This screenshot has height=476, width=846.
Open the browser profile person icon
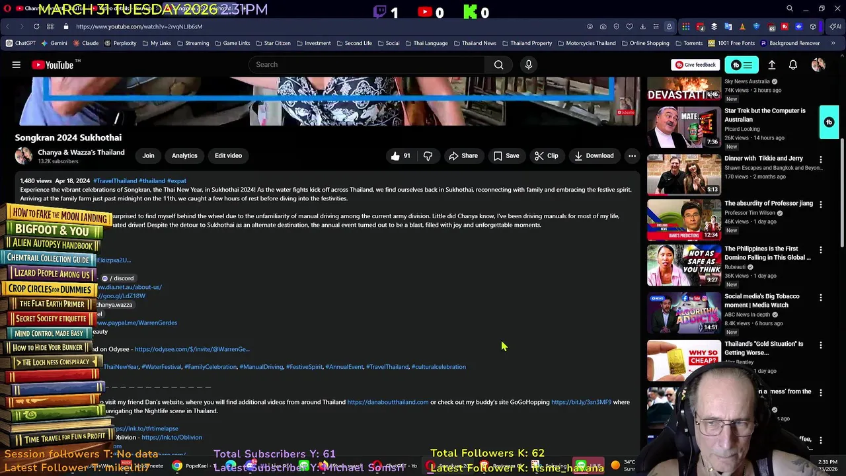[x=669, y=26]
